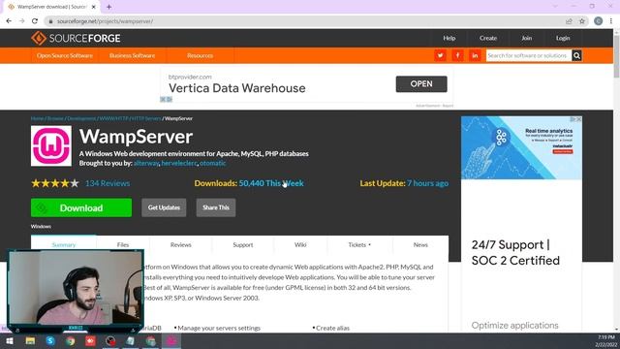Open the Chrome profile avatar
This screenshot has height=349, width=620.
click(x=599, y=21)
